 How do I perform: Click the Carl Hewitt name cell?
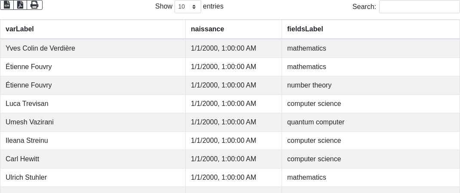pyautogui.click(x=22, y=159)
